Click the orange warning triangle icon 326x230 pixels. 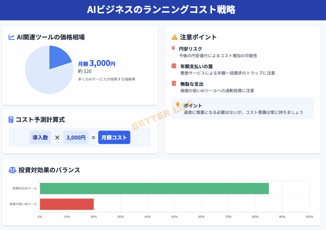point(174,37)
